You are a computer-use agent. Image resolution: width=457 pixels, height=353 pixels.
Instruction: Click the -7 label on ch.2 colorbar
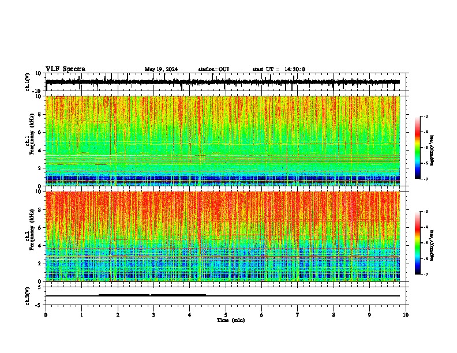pyautogui.click(x=426, y=274)
